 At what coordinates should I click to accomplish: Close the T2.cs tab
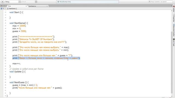(26, 6)
